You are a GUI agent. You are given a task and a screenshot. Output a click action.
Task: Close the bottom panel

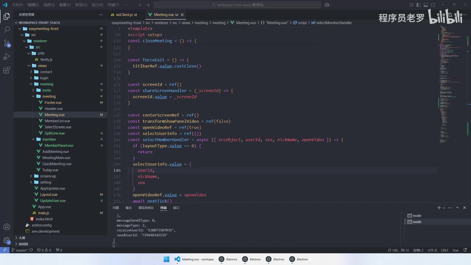[x=465, y=208]
